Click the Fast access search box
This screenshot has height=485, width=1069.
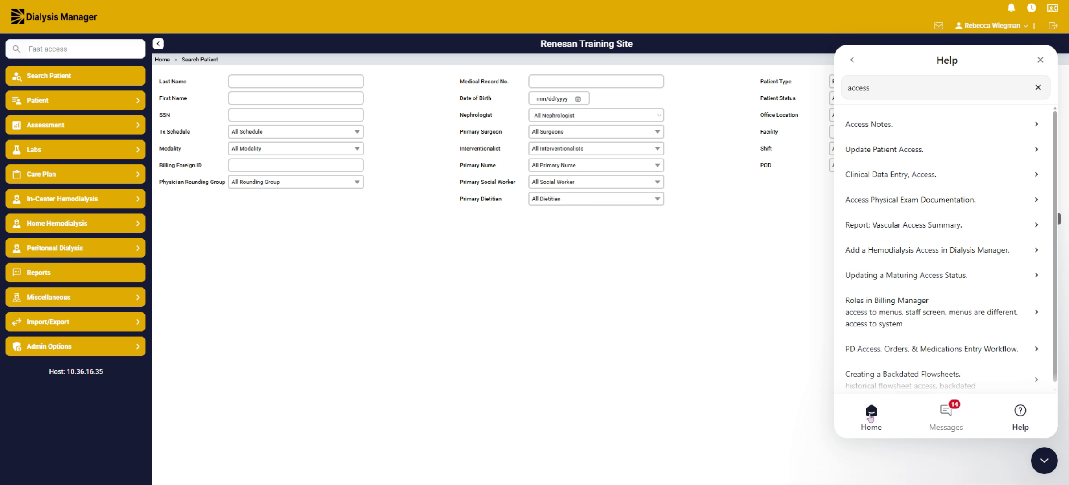(x=75, y=49)
